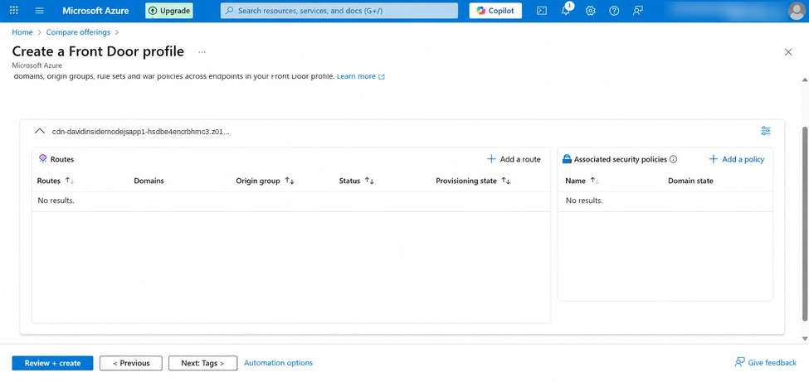Click Add a route

click(x=514, y=159)
